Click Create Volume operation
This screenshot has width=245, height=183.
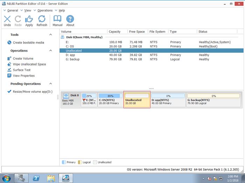[x=23, y=59]
